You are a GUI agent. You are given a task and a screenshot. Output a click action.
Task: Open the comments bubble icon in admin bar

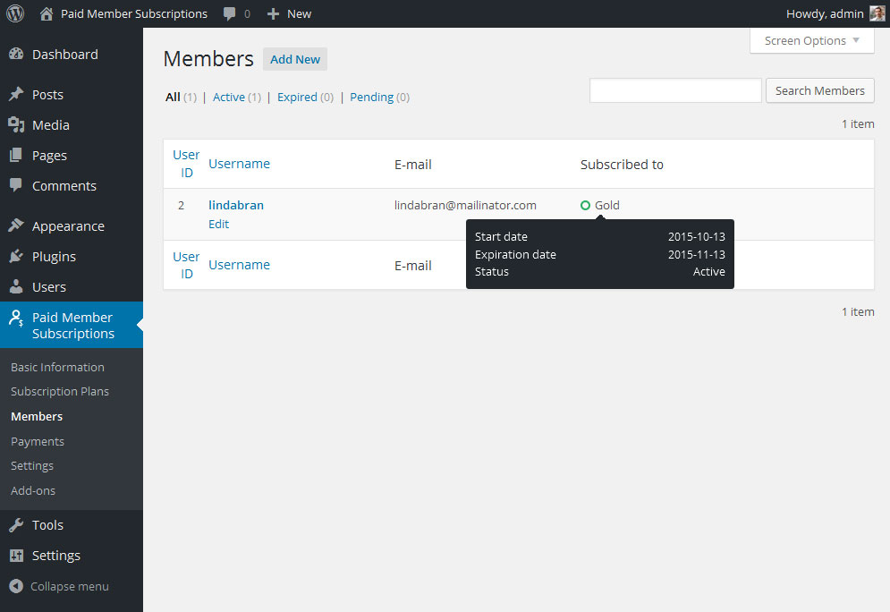(x=231, y=13)
